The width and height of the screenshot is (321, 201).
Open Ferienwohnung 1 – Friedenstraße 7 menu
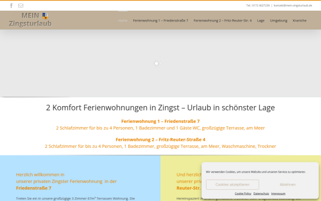point(160,20)
